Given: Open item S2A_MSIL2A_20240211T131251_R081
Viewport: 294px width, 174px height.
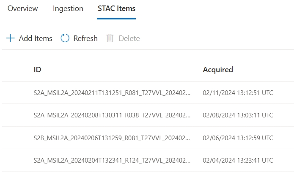Looking at the screenshot, I should point(112,92).
